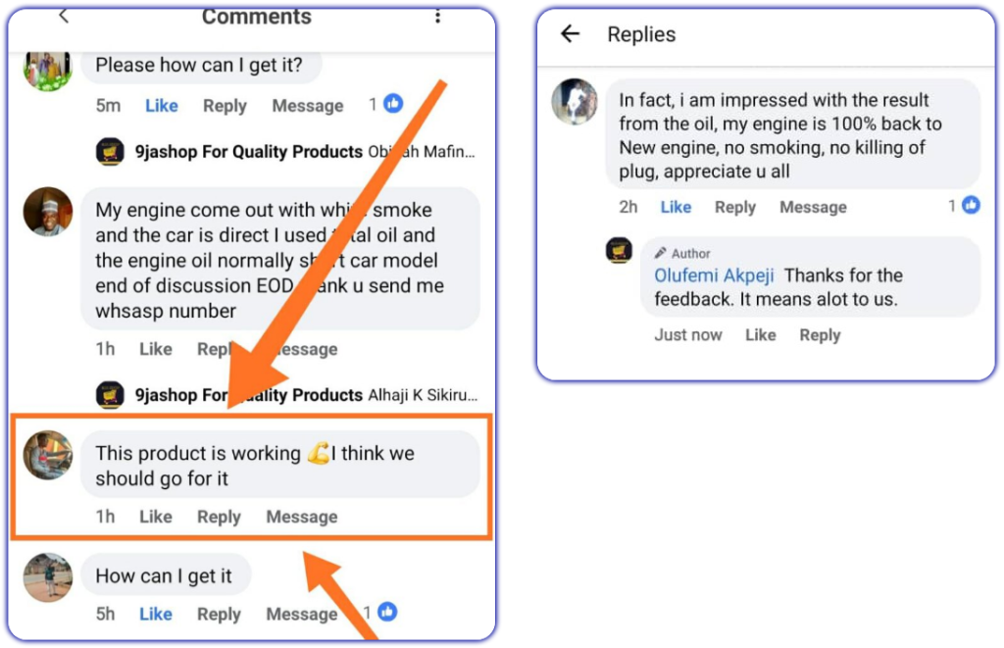Toggle Like on 'How can I get it' comment
Image resolution: width=1004 pixels, height=648 pixels.
pyautogui.click(x=156, y=614)
